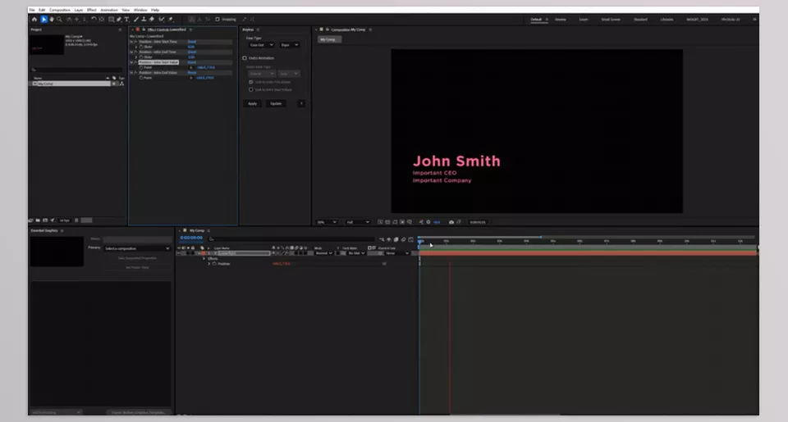
Task: Select the Rectangle shape tool
Action: pos(111,20)
